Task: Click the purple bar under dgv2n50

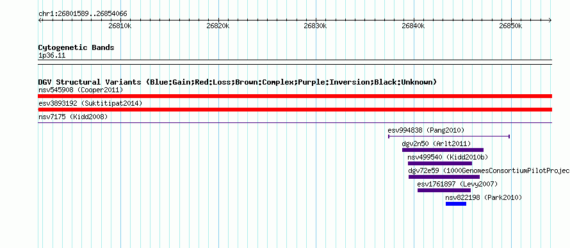Action: coord(443,150)
